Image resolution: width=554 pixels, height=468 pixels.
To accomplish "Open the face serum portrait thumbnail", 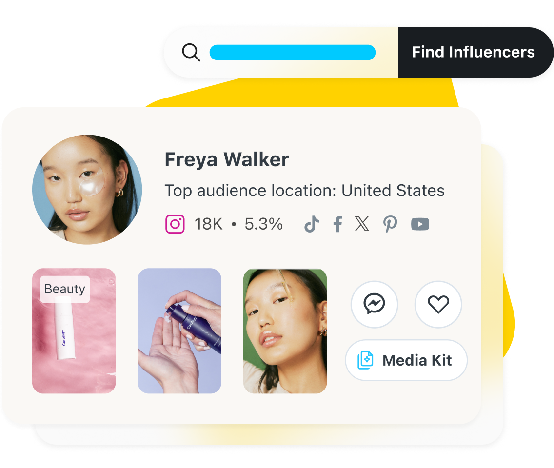I will click(285, 331).
